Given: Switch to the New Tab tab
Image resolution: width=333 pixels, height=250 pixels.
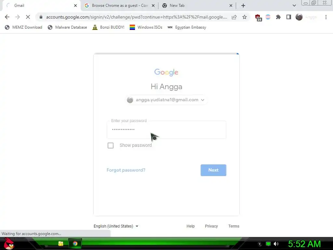Looking at the screenshot, I should pos(196,6).
